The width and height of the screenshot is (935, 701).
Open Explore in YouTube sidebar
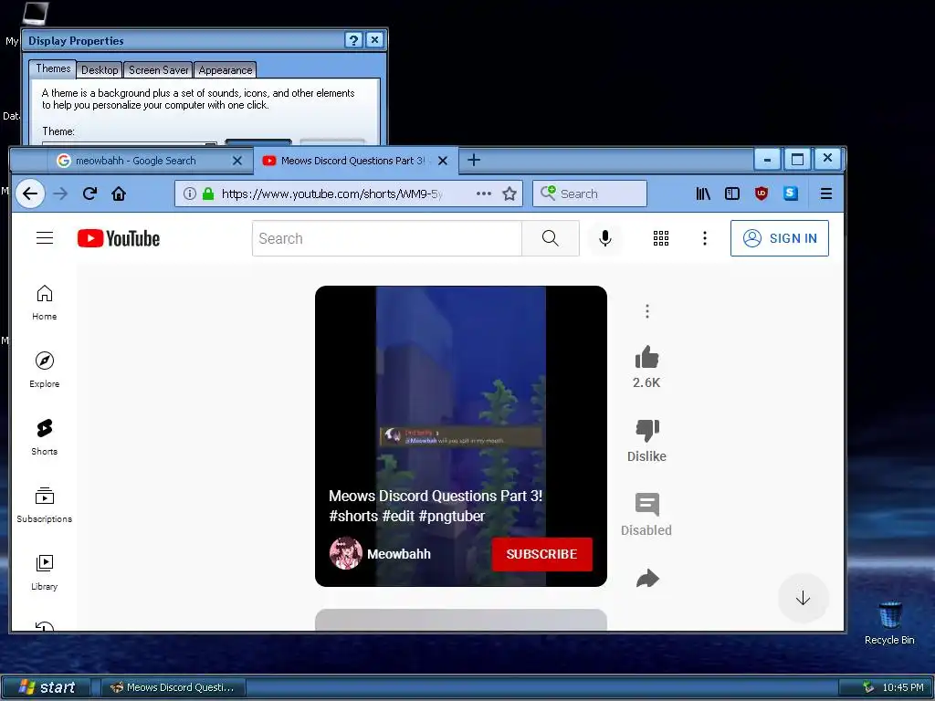coord(45,371)
